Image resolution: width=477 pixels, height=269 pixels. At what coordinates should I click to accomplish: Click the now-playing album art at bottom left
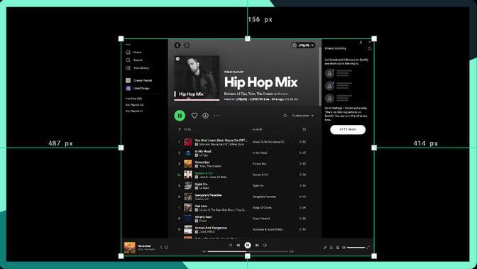coord(130,248)
